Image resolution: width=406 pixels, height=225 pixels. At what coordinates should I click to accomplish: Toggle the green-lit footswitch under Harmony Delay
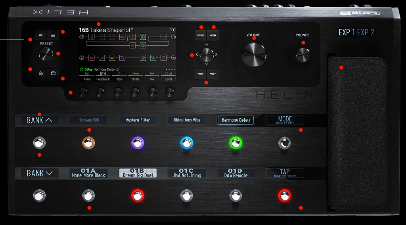point(236,143)
